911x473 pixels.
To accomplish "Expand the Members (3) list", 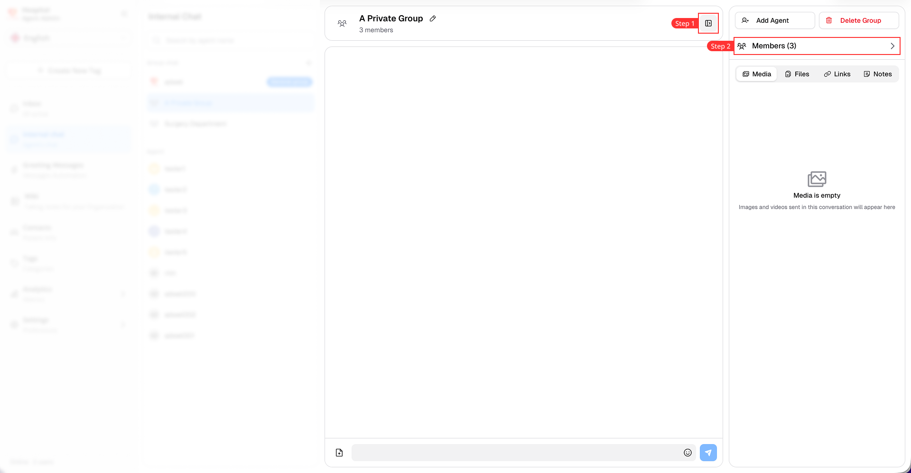I will (817, 46).
